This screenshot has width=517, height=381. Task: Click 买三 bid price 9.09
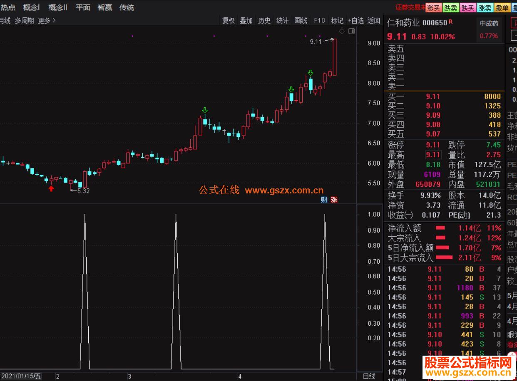point(433,115)
